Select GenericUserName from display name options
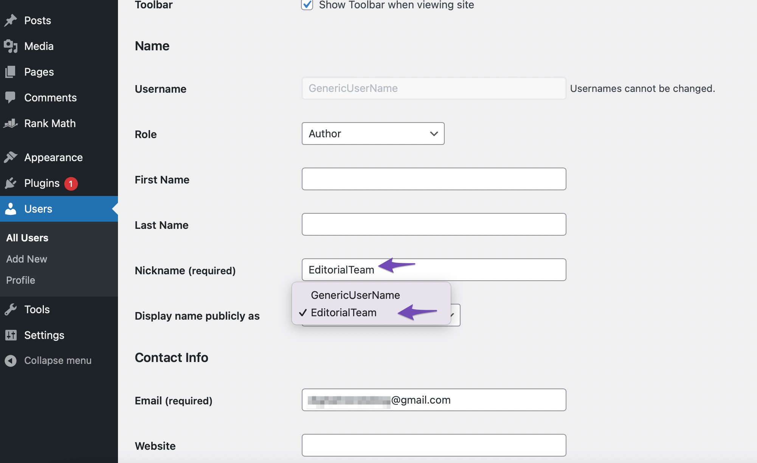The height and width of the screenshot is (463, 757). [355, 294]
